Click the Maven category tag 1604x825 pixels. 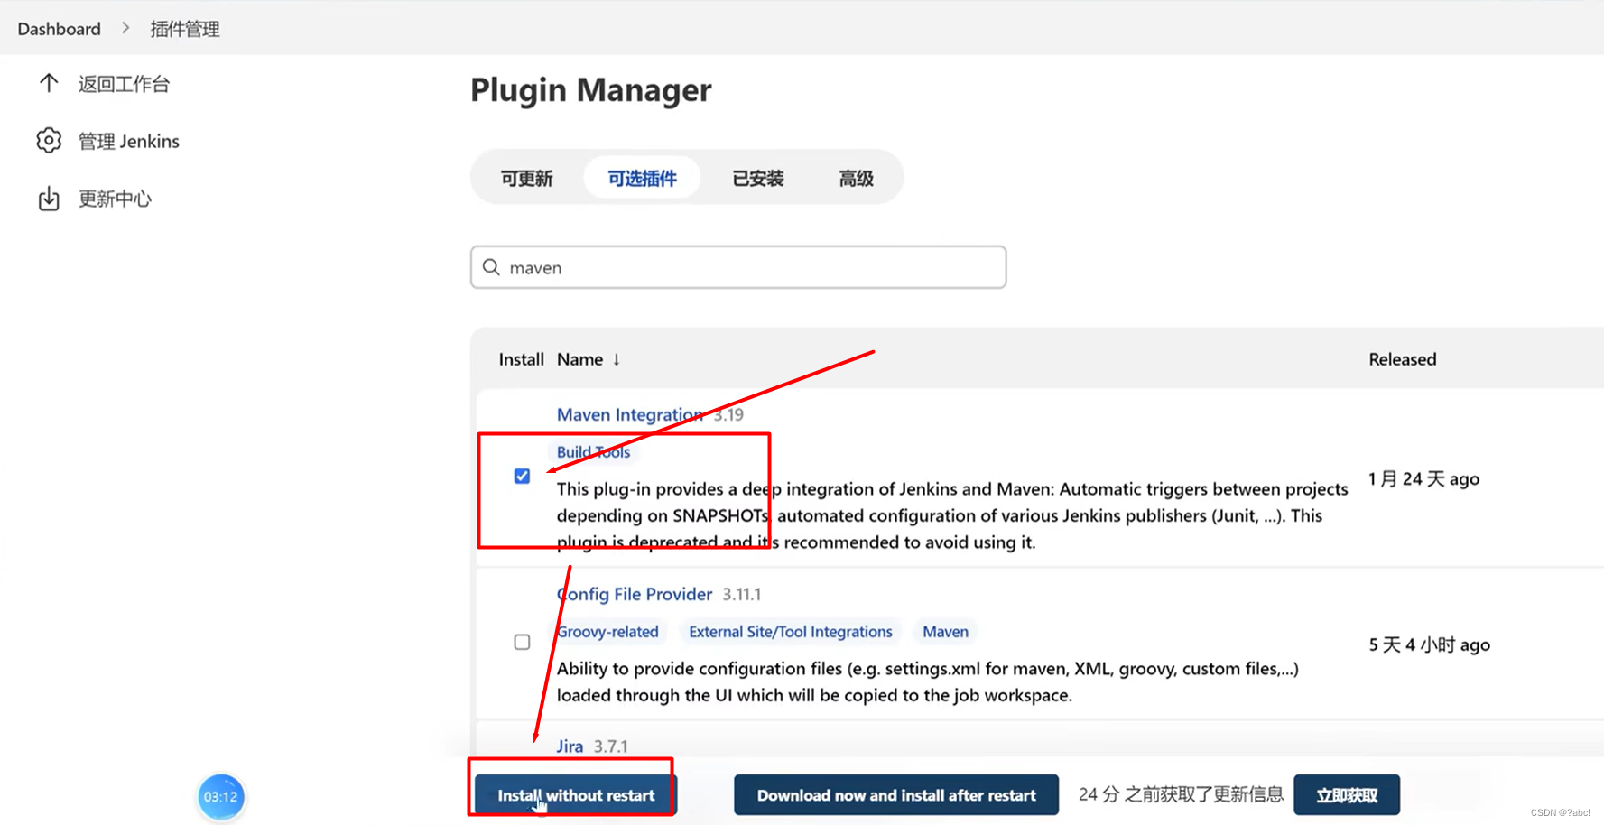coord(945,632)
